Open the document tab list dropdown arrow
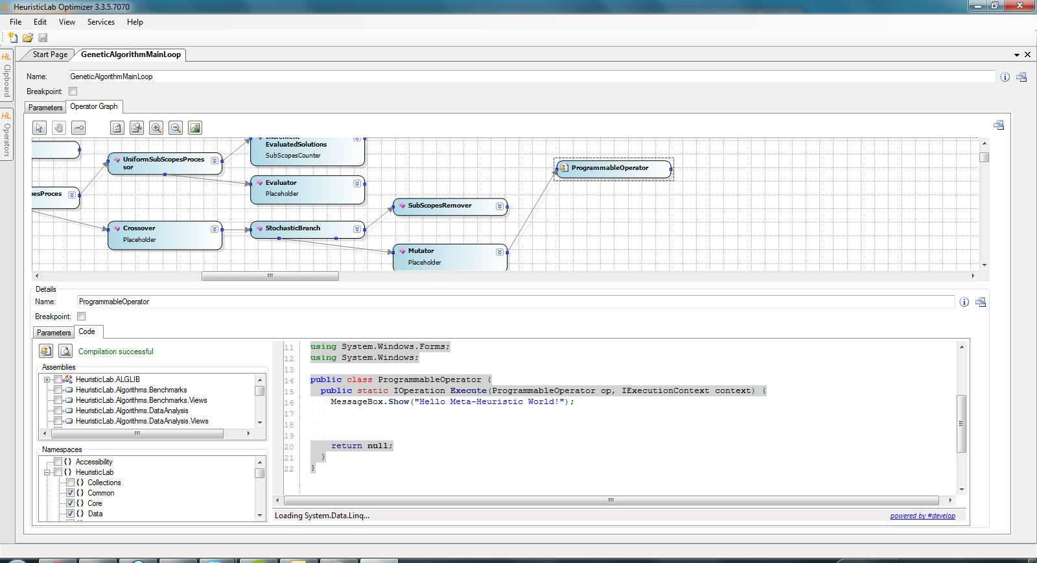This screenshot has width=1037, height=563. point(1017,55)
